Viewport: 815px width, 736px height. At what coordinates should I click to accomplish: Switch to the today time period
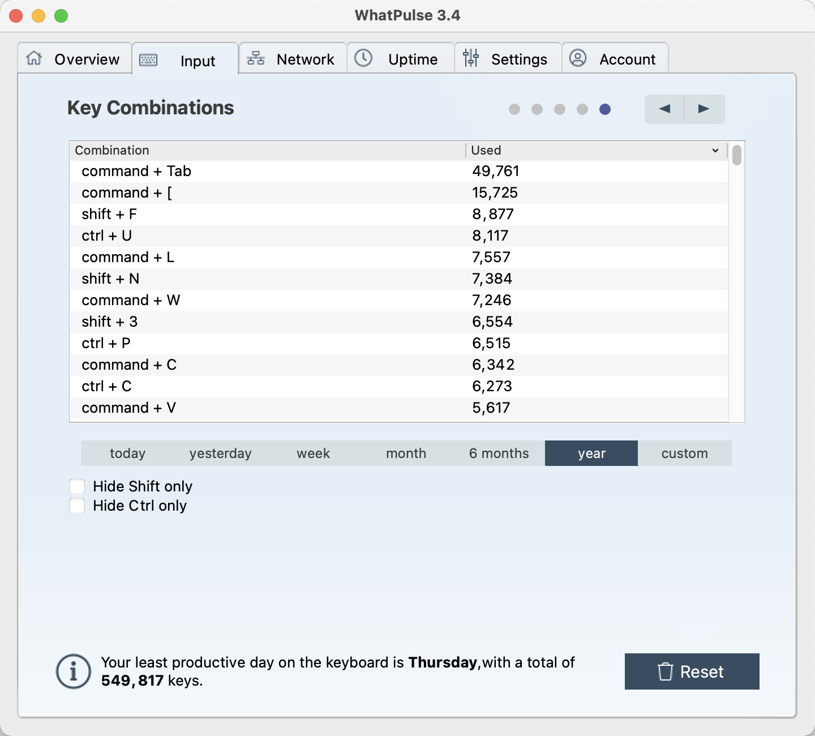tap(127, 453)
